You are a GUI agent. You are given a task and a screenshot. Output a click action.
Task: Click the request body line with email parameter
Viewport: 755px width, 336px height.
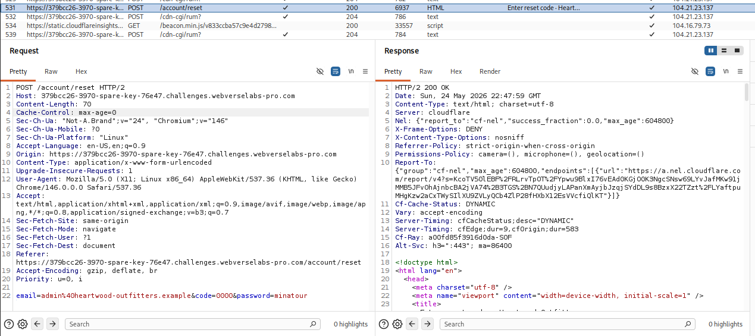(x=162, y=296)
